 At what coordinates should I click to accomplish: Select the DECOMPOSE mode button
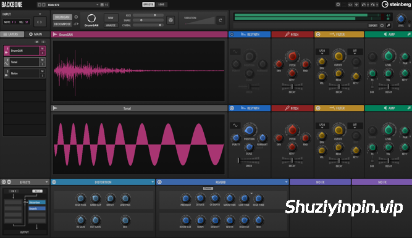click(x=62, y=24)
